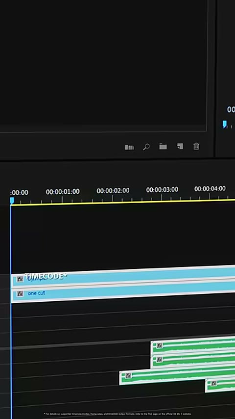Open Find with the magnifier icon
Image resolution: width=235 pixels, height=419 pixels.
[x=146, y=147]
